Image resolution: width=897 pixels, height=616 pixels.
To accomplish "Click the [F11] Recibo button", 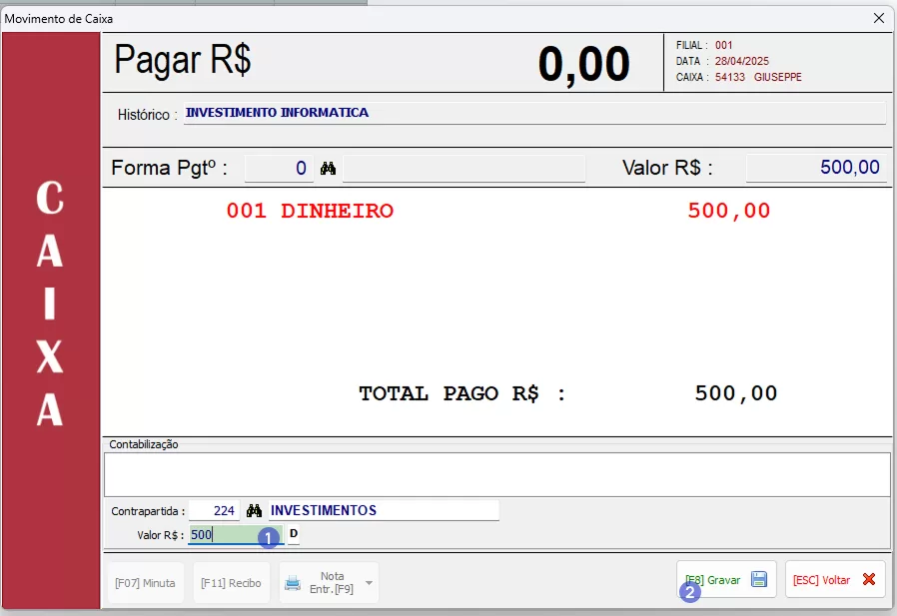I will point(231,583).
